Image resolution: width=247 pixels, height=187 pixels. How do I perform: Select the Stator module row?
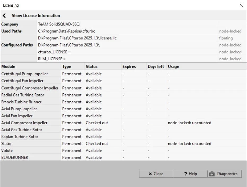click(x=124, y=144)
